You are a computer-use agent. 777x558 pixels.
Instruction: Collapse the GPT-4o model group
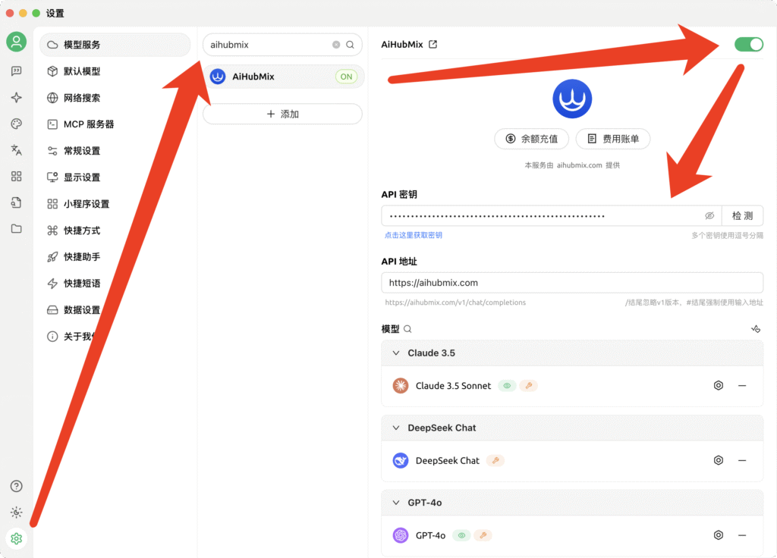click(x=395, y=503)
